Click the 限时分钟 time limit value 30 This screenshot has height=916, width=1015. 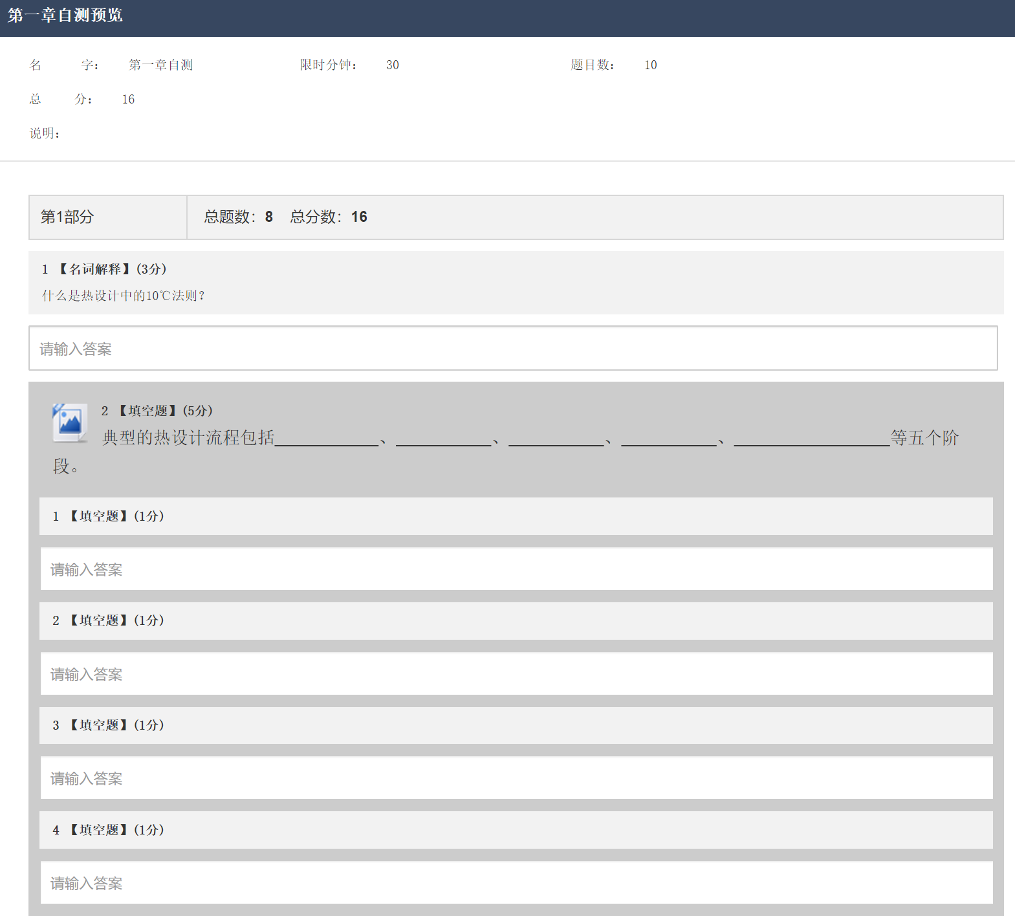pos(392,65)
